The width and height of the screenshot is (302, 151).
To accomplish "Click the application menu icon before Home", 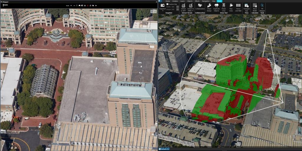I will pyautogui.click(x=160, y=1).
